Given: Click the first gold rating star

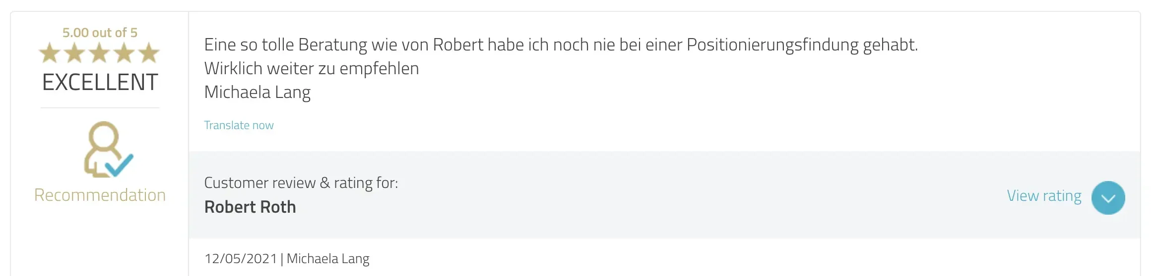Looking at the screenshot, I should (x=50, y=53).
